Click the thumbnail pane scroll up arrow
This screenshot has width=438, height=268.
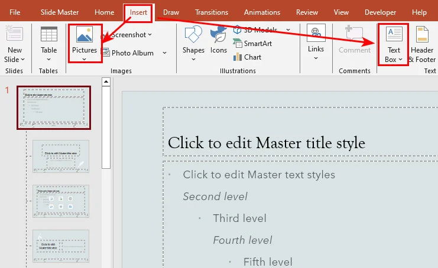pos(106,81)
